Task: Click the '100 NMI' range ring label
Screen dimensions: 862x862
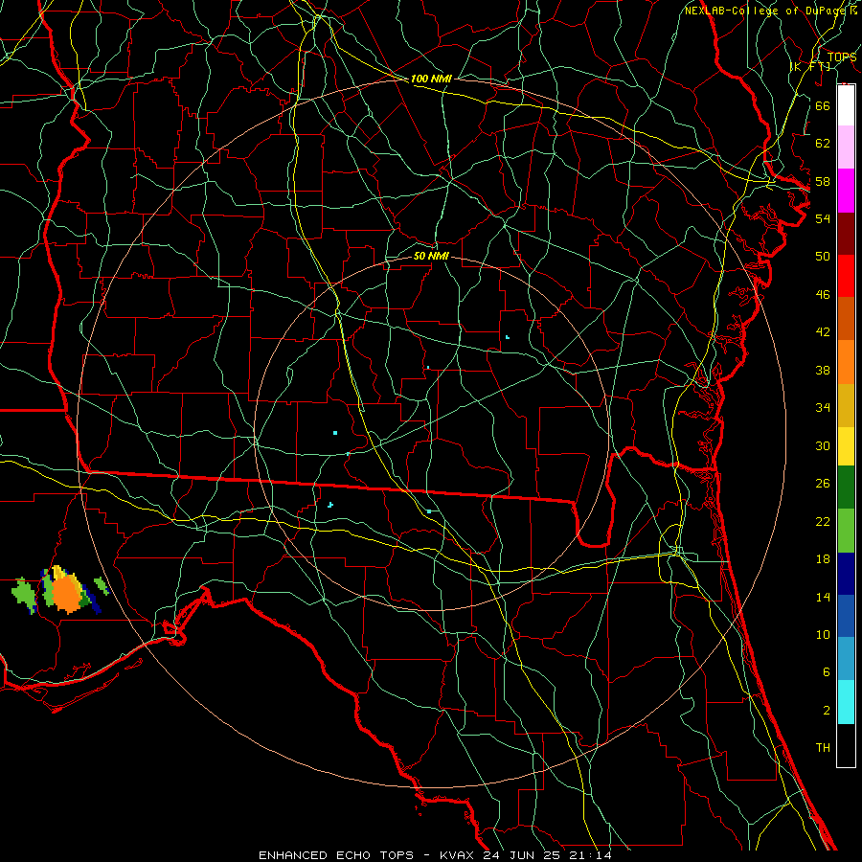Action: [431, 79]
